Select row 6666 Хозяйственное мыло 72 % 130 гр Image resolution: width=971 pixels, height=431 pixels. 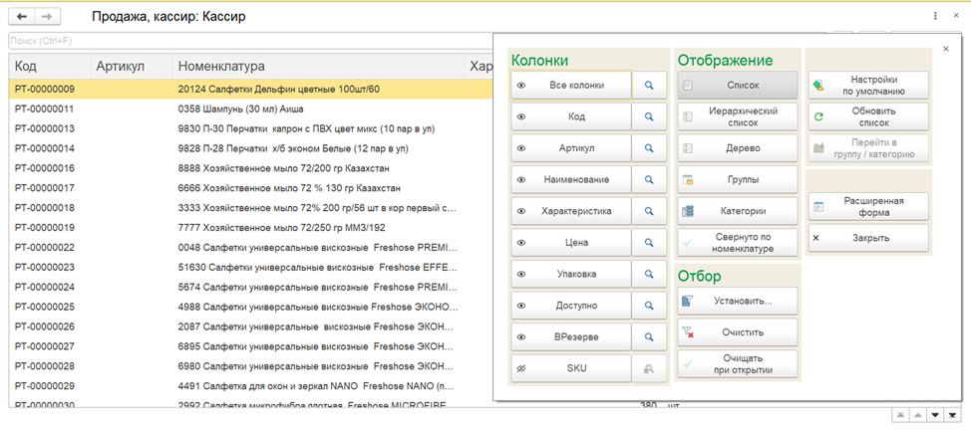pyautogui.click(x=251, y=188)
